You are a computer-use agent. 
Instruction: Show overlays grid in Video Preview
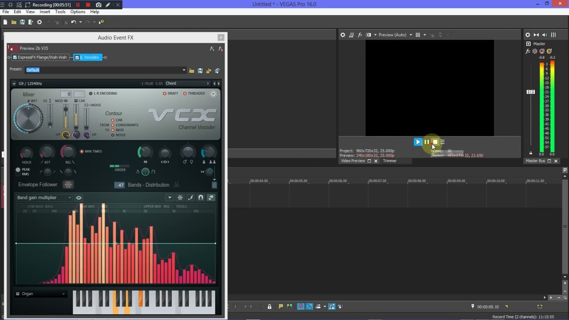(417, 35)
